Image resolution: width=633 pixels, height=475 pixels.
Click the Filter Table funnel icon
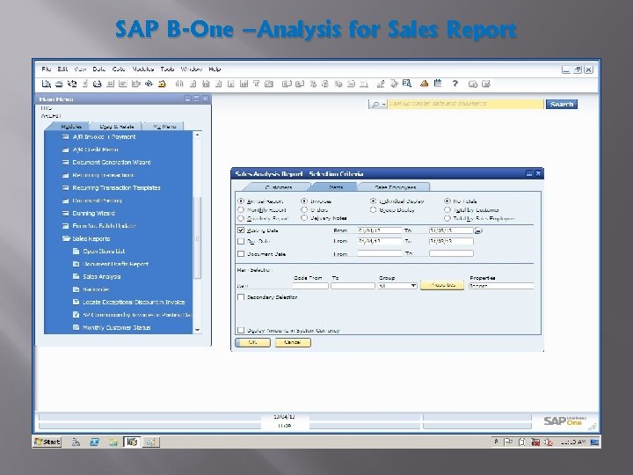[257, 84]
